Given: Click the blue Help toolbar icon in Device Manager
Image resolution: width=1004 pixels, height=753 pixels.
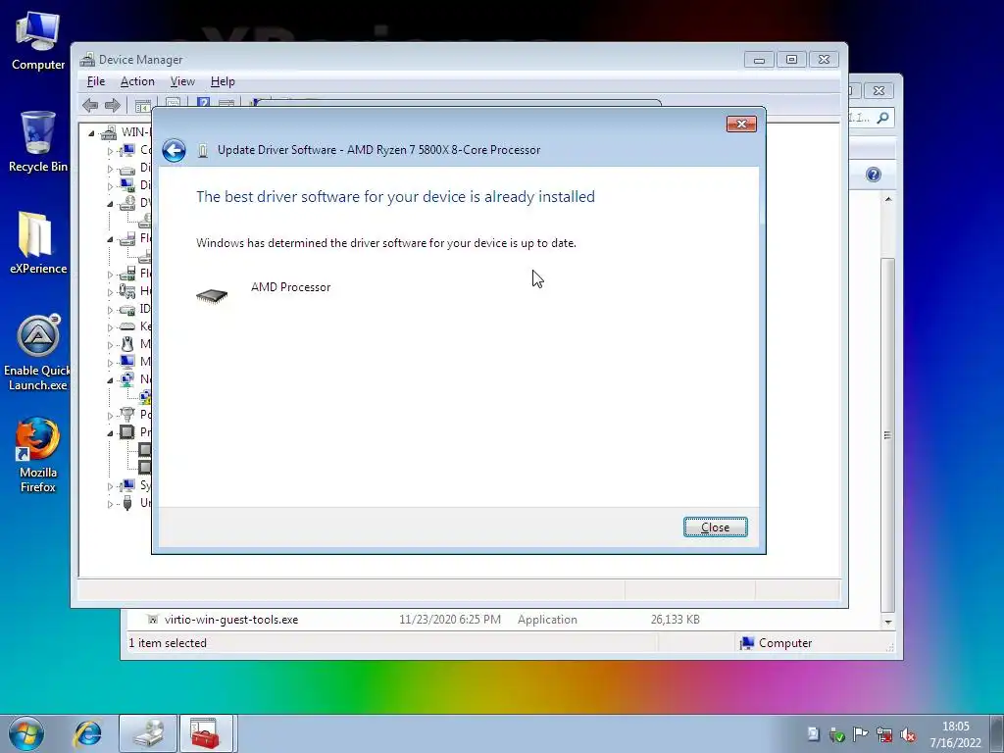Looking at the screenshot, I should point(204,101).
